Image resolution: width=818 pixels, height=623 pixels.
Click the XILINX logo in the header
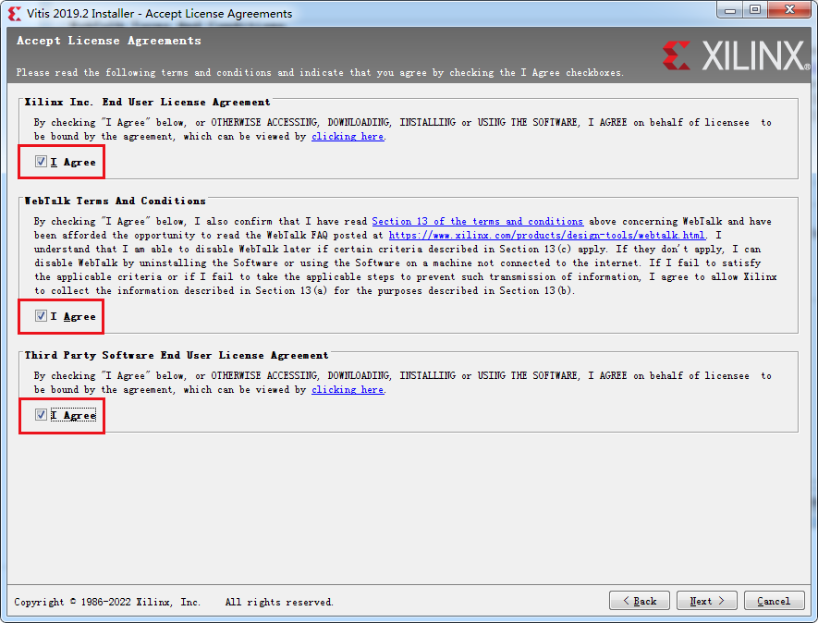tap(736, 55)
